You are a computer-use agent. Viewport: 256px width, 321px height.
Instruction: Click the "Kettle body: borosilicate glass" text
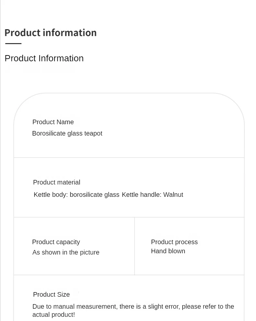(x=76, y=195)
